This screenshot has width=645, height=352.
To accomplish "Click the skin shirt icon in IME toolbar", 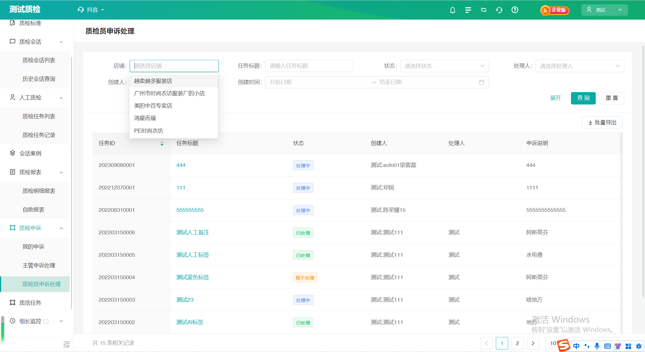I will (618, 346).
